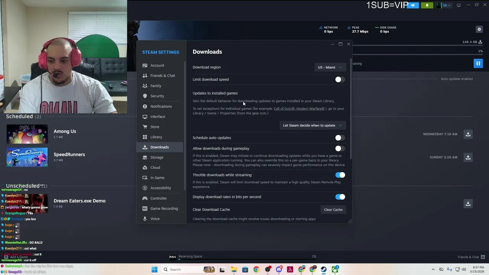This screenshot has width=489, height=275.
Task: Click the Big Picture mode monitor icon
Action: point(458,5)
